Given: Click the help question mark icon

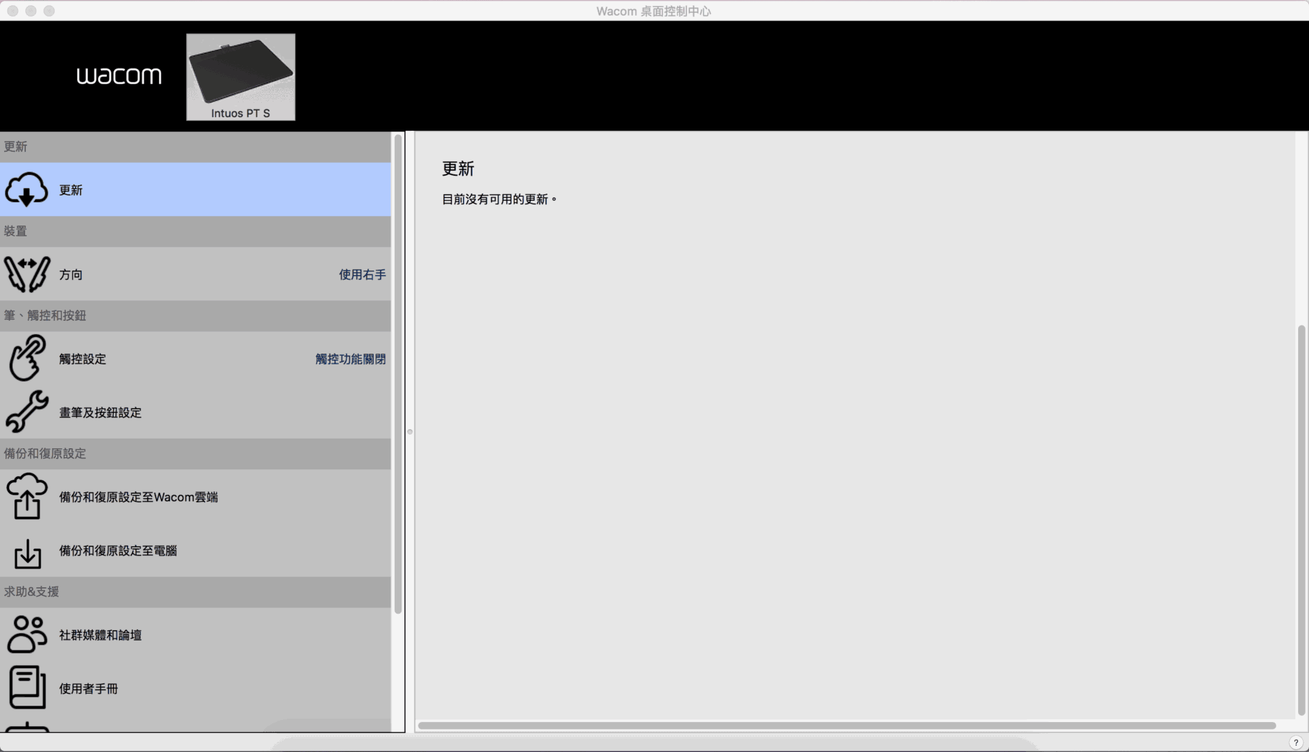Looking at the screenshot, I should [1296, 742].
